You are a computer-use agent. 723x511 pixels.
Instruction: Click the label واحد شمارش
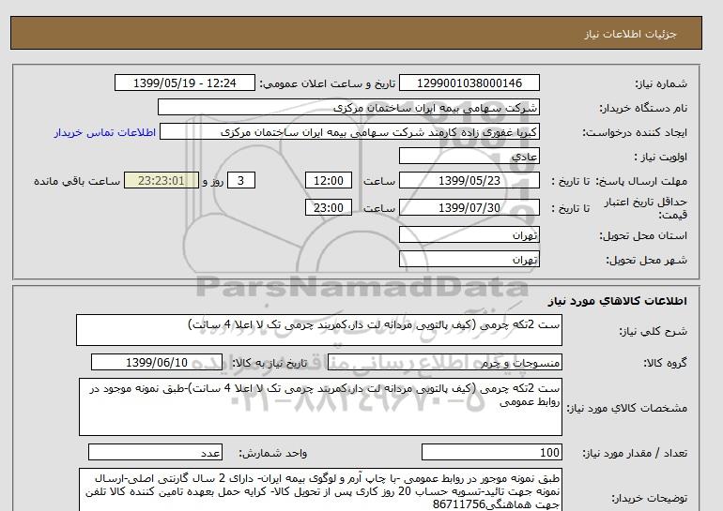pos(273,454)
